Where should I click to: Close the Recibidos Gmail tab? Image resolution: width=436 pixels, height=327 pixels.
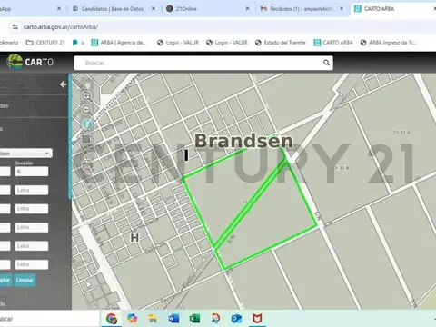[x=342, y=9]
